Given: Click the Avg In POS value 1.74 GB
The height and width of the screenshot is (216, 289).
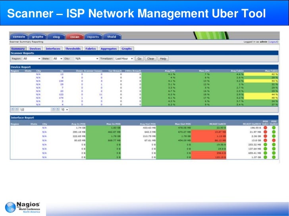Looking at the screenshot, I should [81, 128].
